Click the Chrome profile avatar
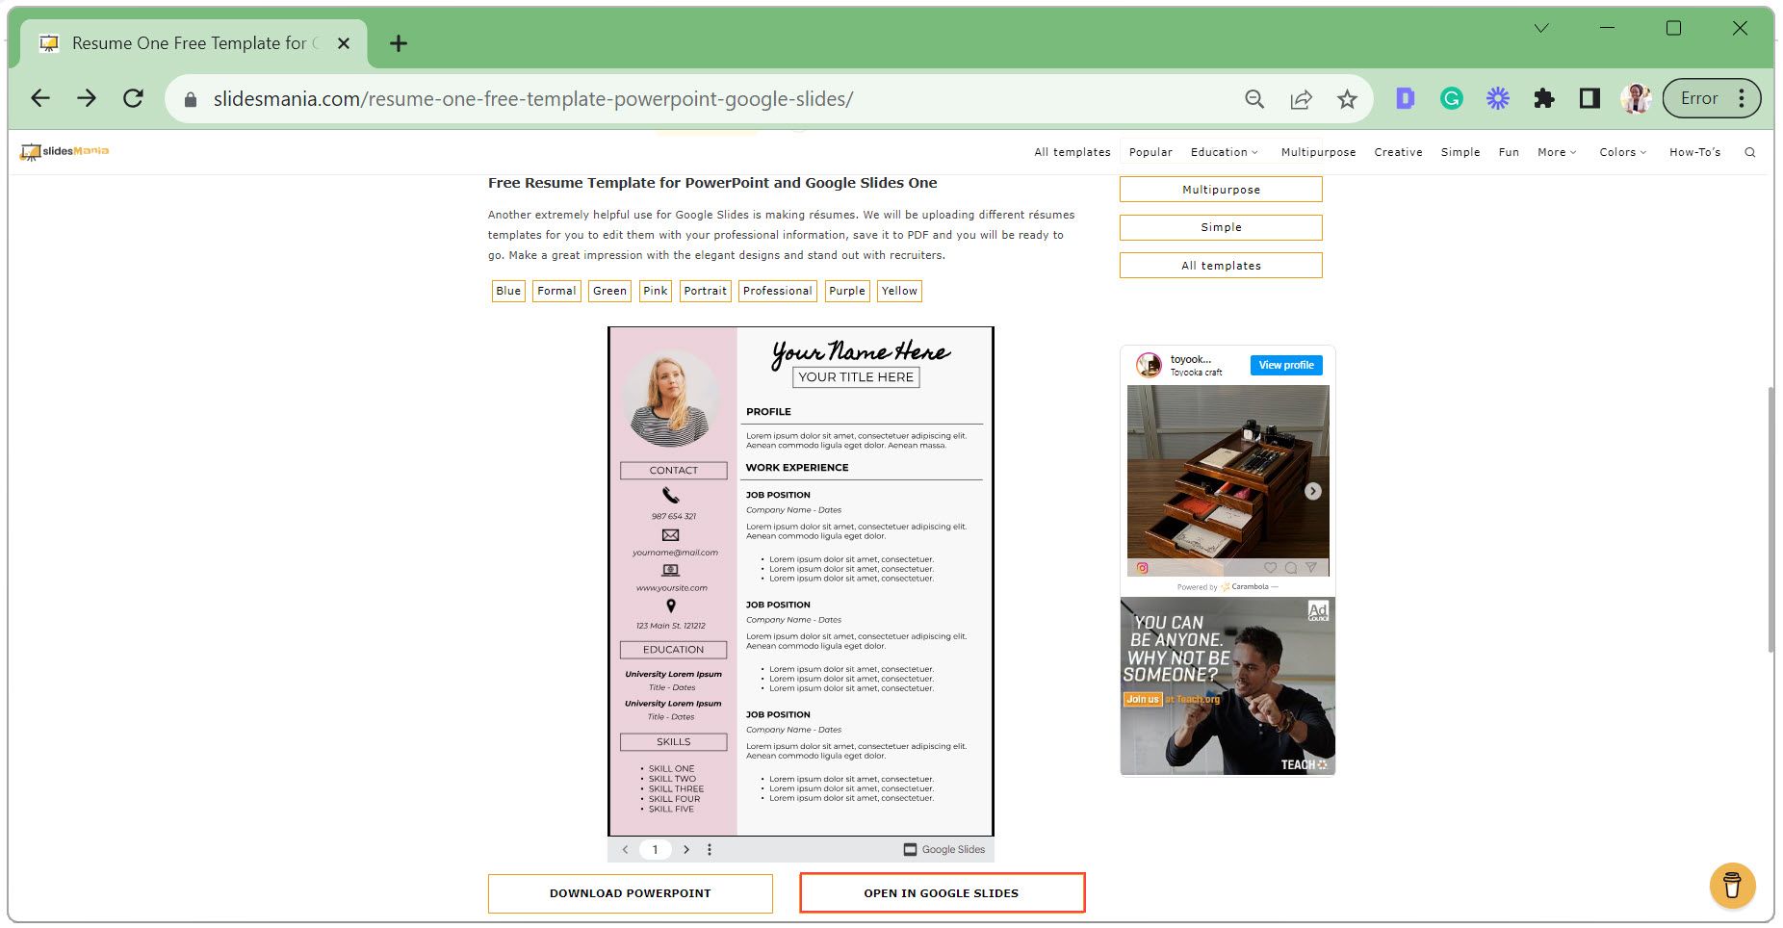Viewport: 1783px width, 928px height. 1635,98
